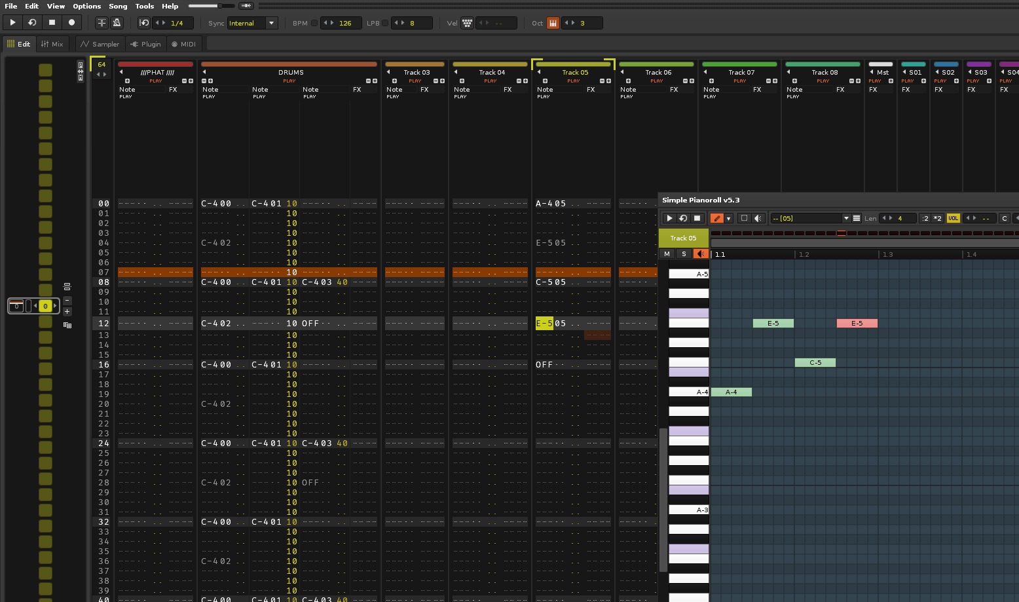The height and width of the screenshot is (602, 1019).
Task: Switch to the Mix tab
Action: click(x=52, y=44)
